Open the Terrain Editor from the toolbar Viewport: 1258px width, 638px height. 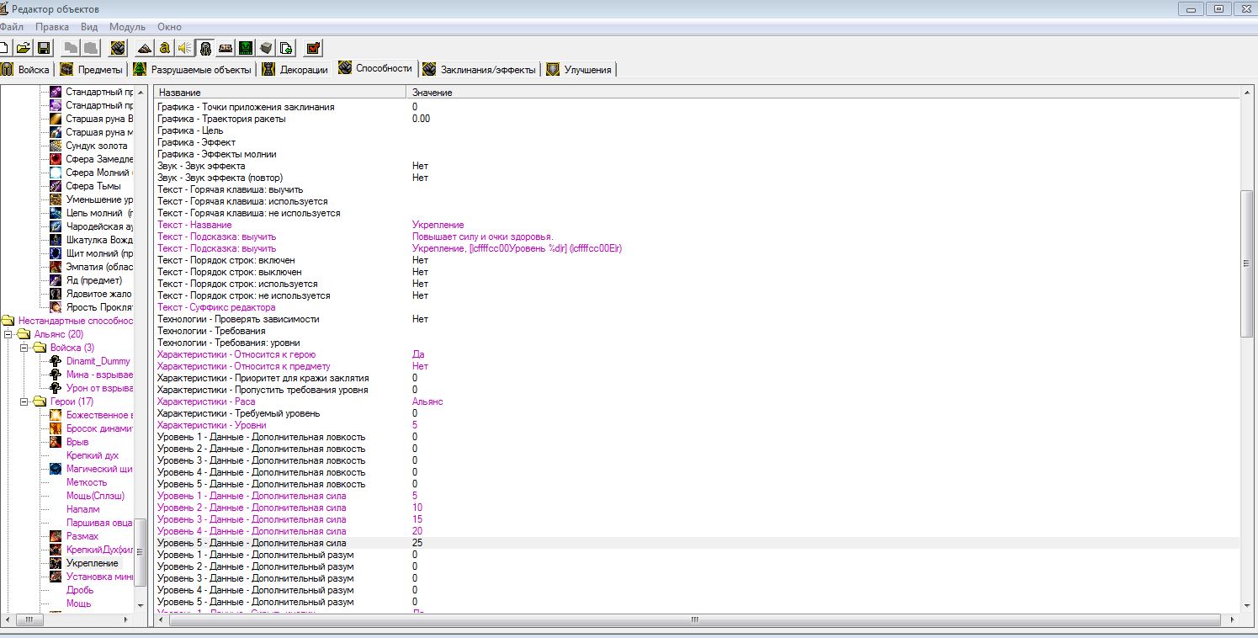(x=144, y=48)
